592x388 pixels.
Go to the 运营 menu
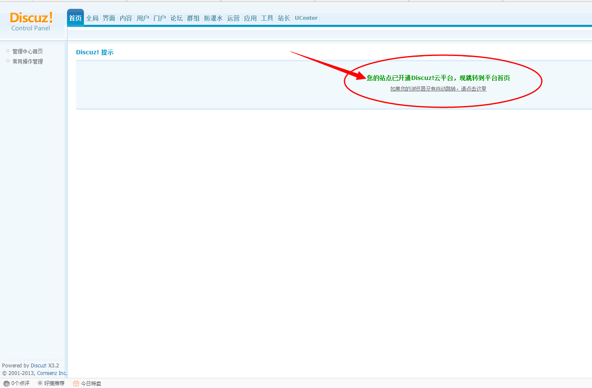coord(234,18)
